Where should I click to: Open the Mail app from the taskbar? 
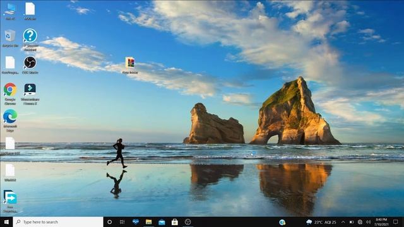tap(162, 222)
